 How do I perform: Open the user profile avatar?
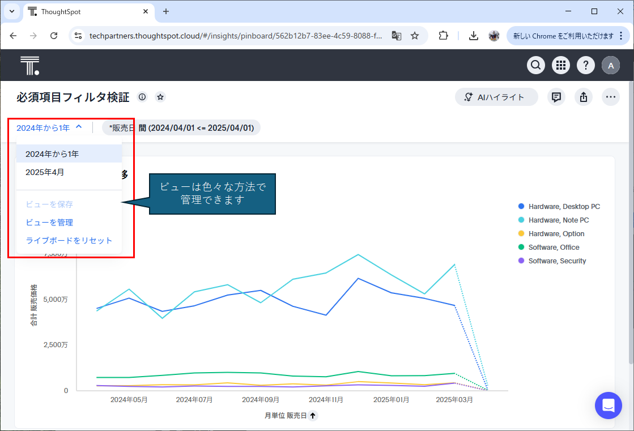pos(611,66)
